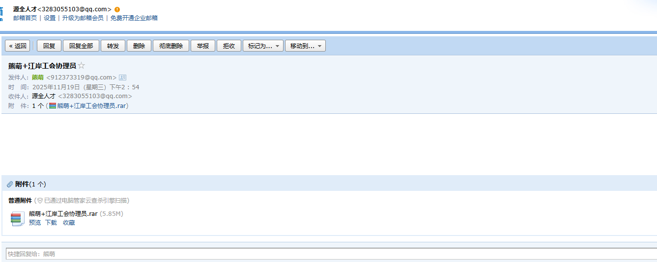Open the 设置 settings link
Screen dimensions: 657x262
tap(50, 18)
